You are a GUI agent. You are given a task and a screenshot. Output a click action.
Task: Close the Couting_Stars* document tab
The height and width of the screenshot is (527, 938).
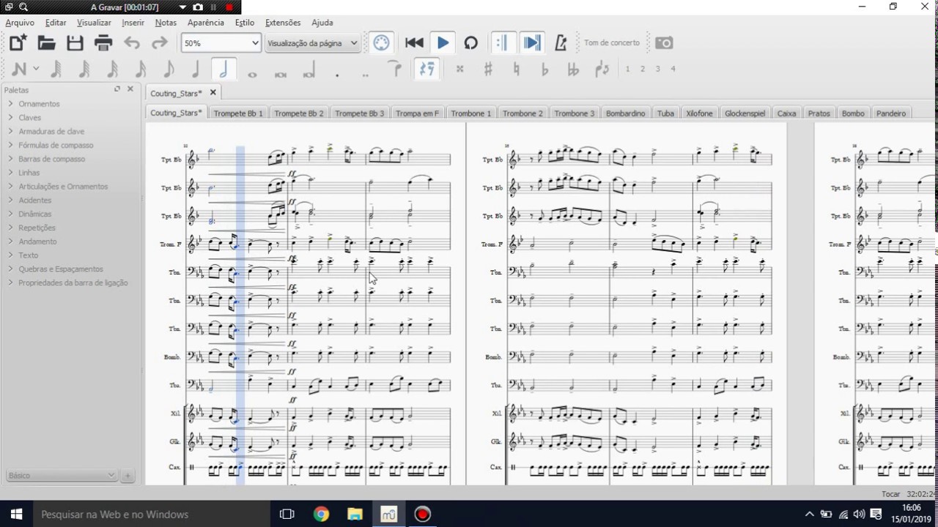(x=213, y=93)
